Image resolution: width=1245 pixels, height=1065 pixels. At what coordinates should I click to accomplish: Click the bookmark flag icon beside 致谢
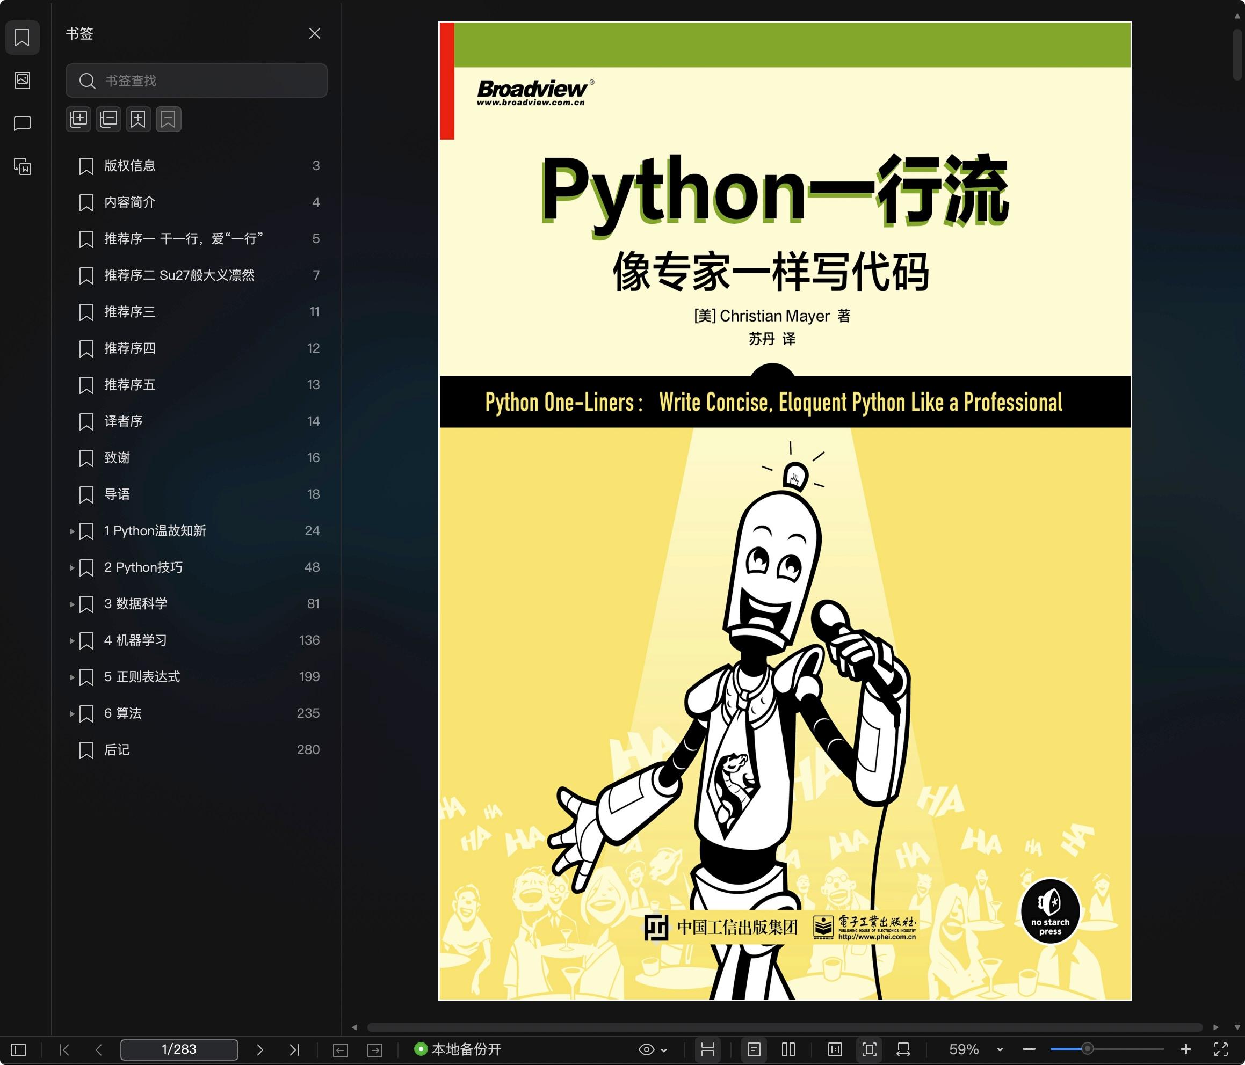(86, 458)
